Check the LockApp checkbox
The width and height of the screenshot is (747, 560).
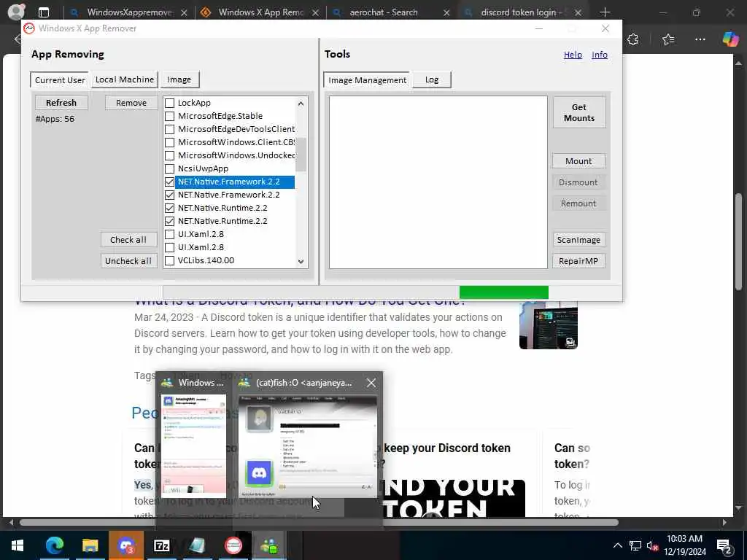click(x=169, y=103)
